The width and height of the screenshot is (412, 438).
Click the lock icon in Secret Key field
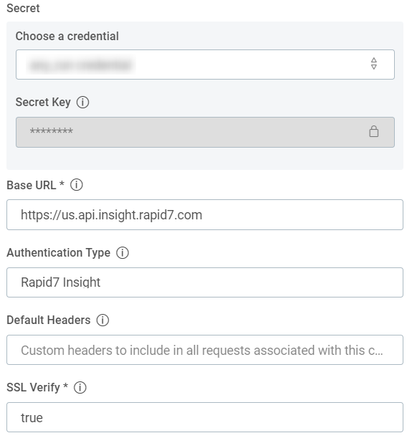(x=374, y=131)
